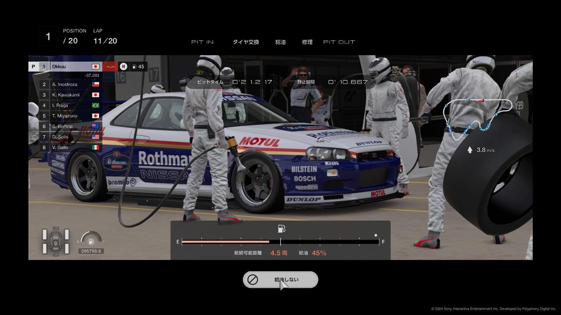Image resolution: width=561 pixels, height=315 pixels.
Task: Click the F full marker on gauge
Action: tap(383, 241)
